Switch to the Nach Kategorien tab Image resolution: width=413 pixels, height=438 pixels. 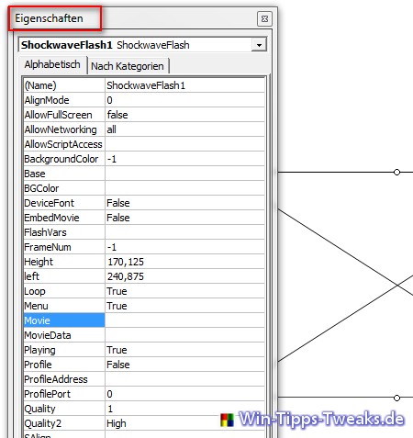(128, 66)
